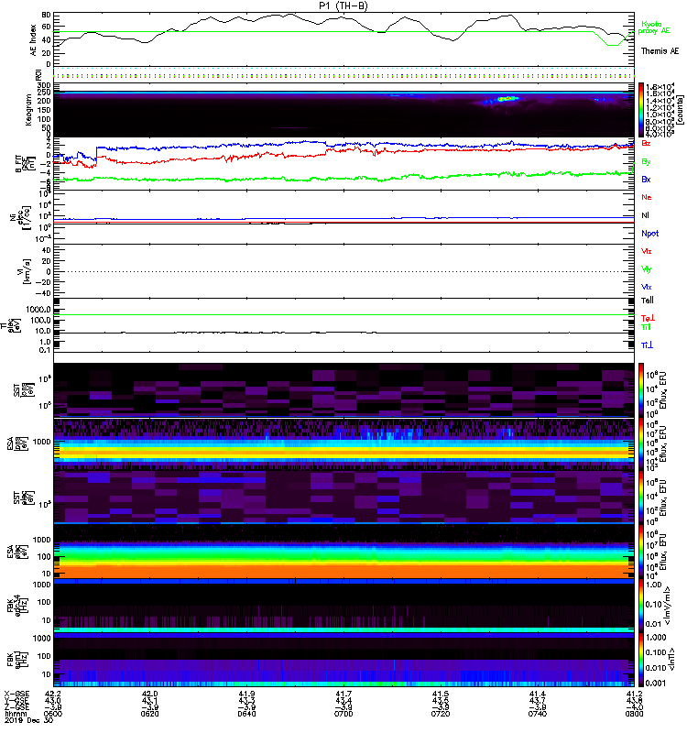Select the black Ni density legend
This screenshot has width=687, height=733.
tap(645, 215)
